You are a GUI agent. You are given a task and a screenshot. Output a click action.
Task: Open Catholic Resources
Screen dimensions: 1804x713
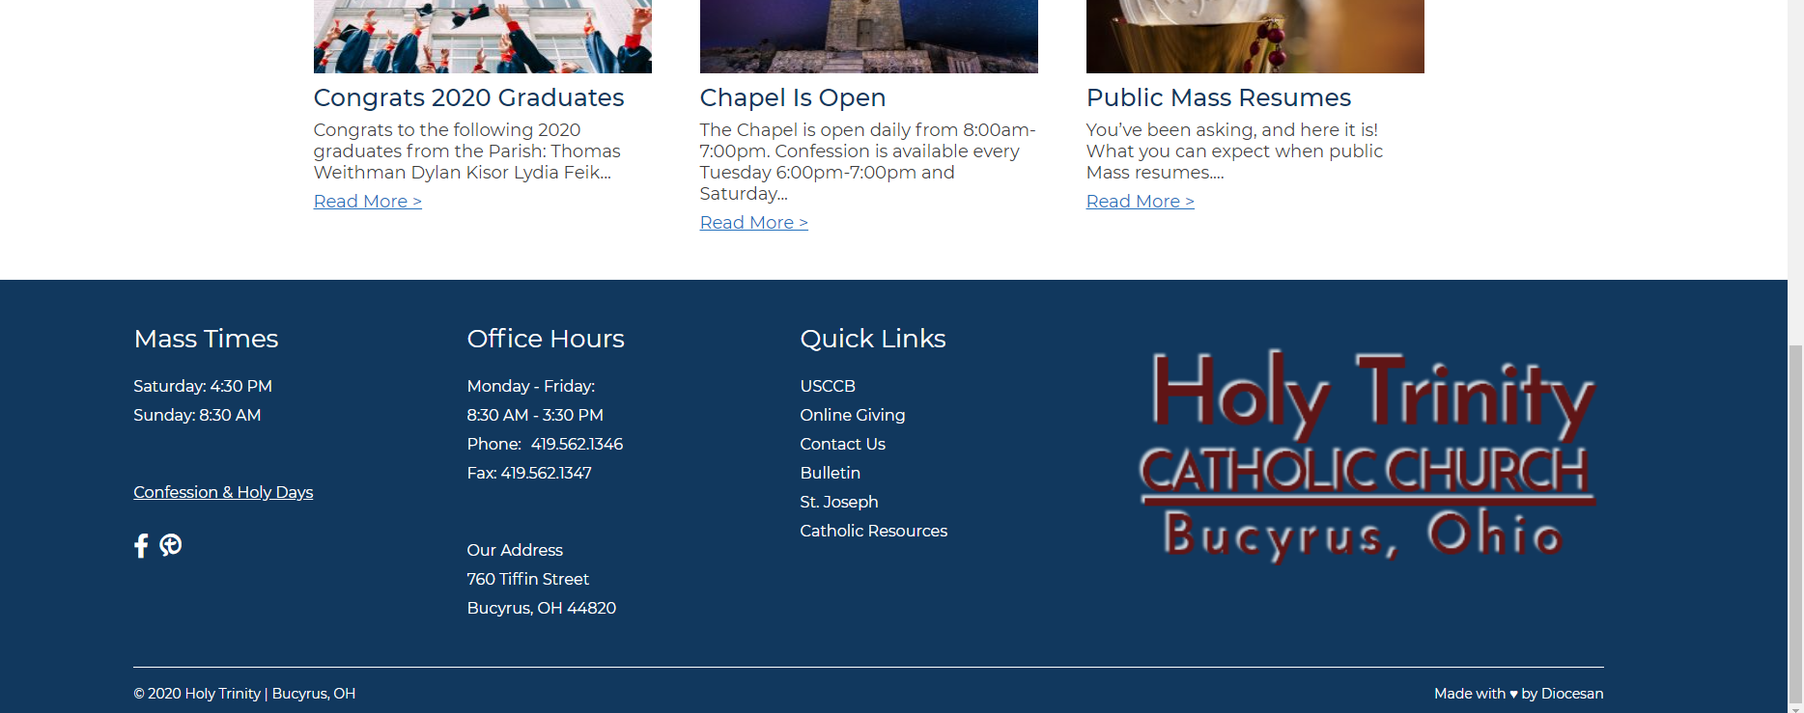873,531
